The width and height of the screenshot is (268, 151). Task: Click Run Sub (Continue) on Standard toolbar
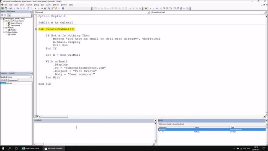pos(35,8)
